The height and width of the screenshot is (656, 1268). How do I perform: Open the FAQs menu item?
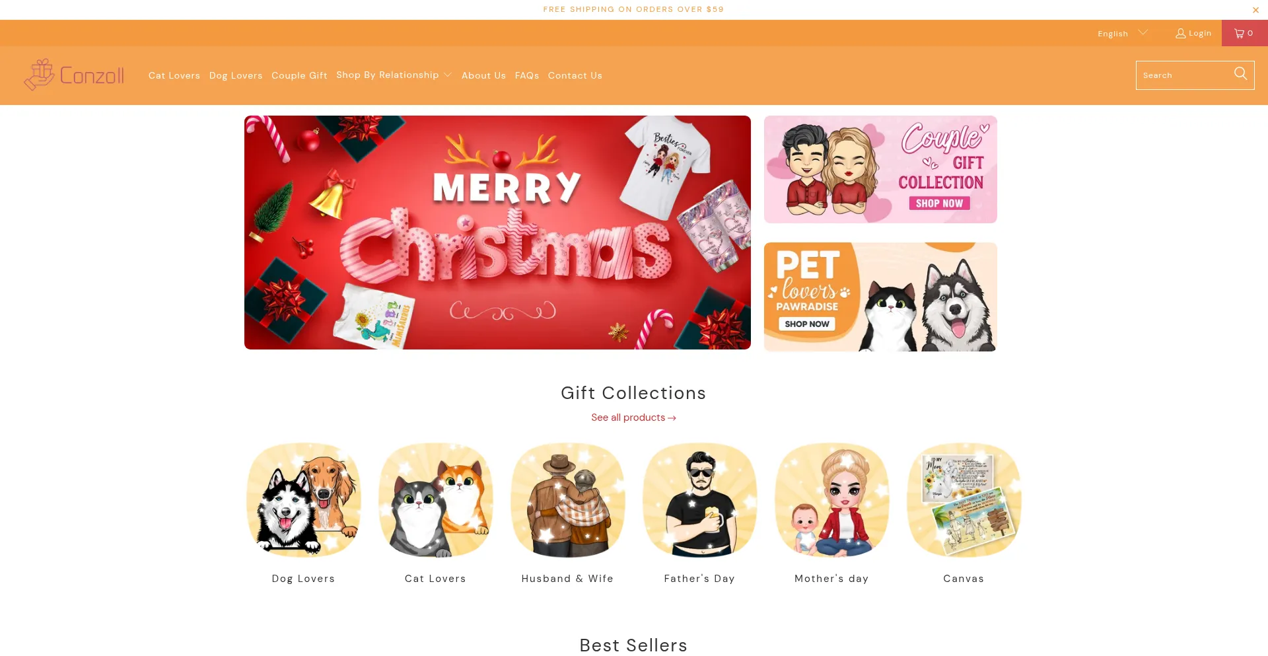[527, 75]
